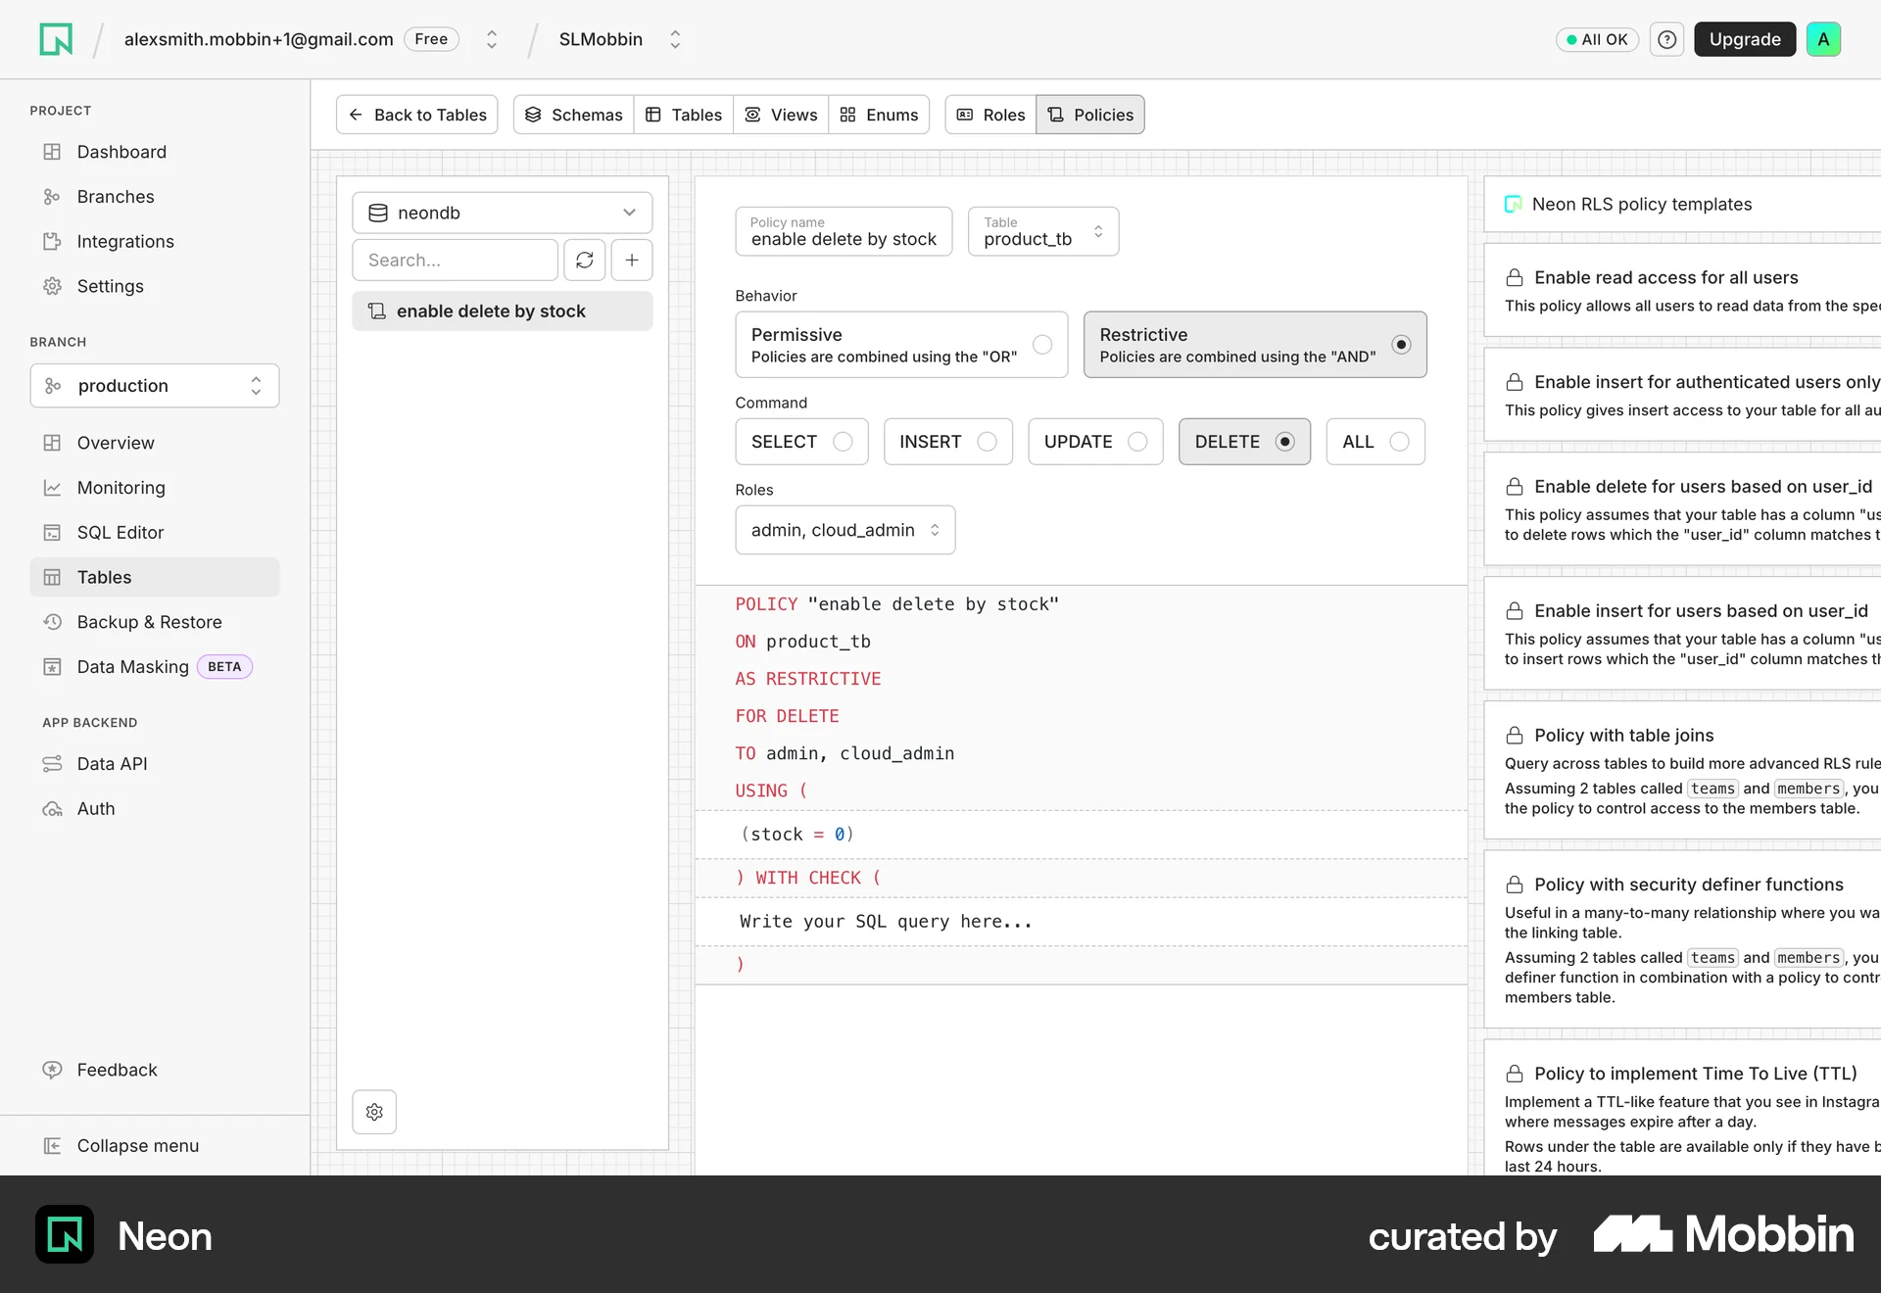Viewport: 1881px width, 1293px height.
Task: Click the Data API icon
Action: tap(52, 764)
